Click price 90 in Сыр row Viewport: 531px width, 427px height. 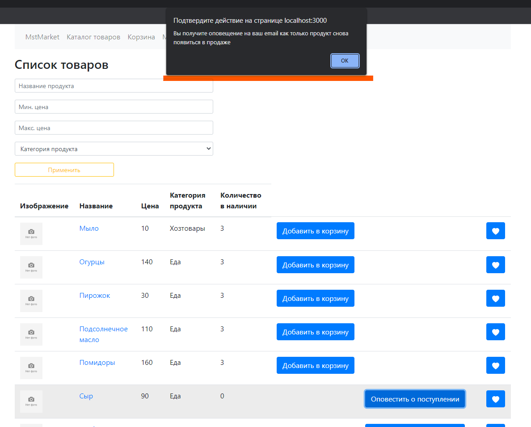(145, 396)
